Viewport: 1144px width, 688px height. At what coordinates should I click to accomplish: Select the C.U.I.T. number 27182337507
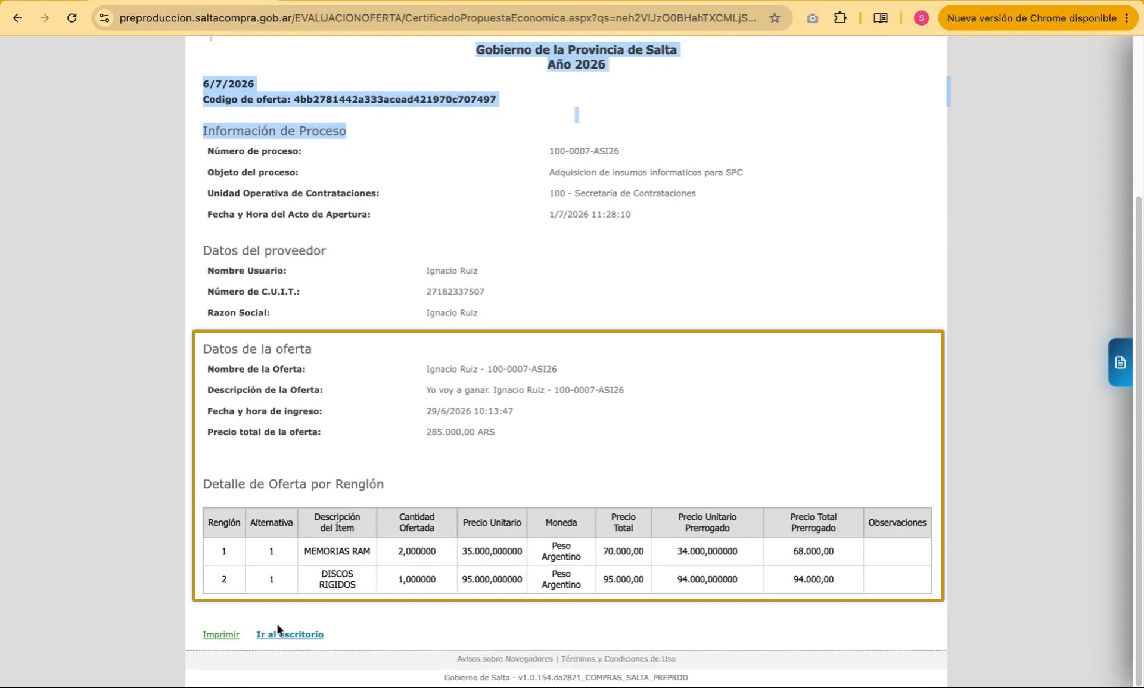(x=455, y=292)
